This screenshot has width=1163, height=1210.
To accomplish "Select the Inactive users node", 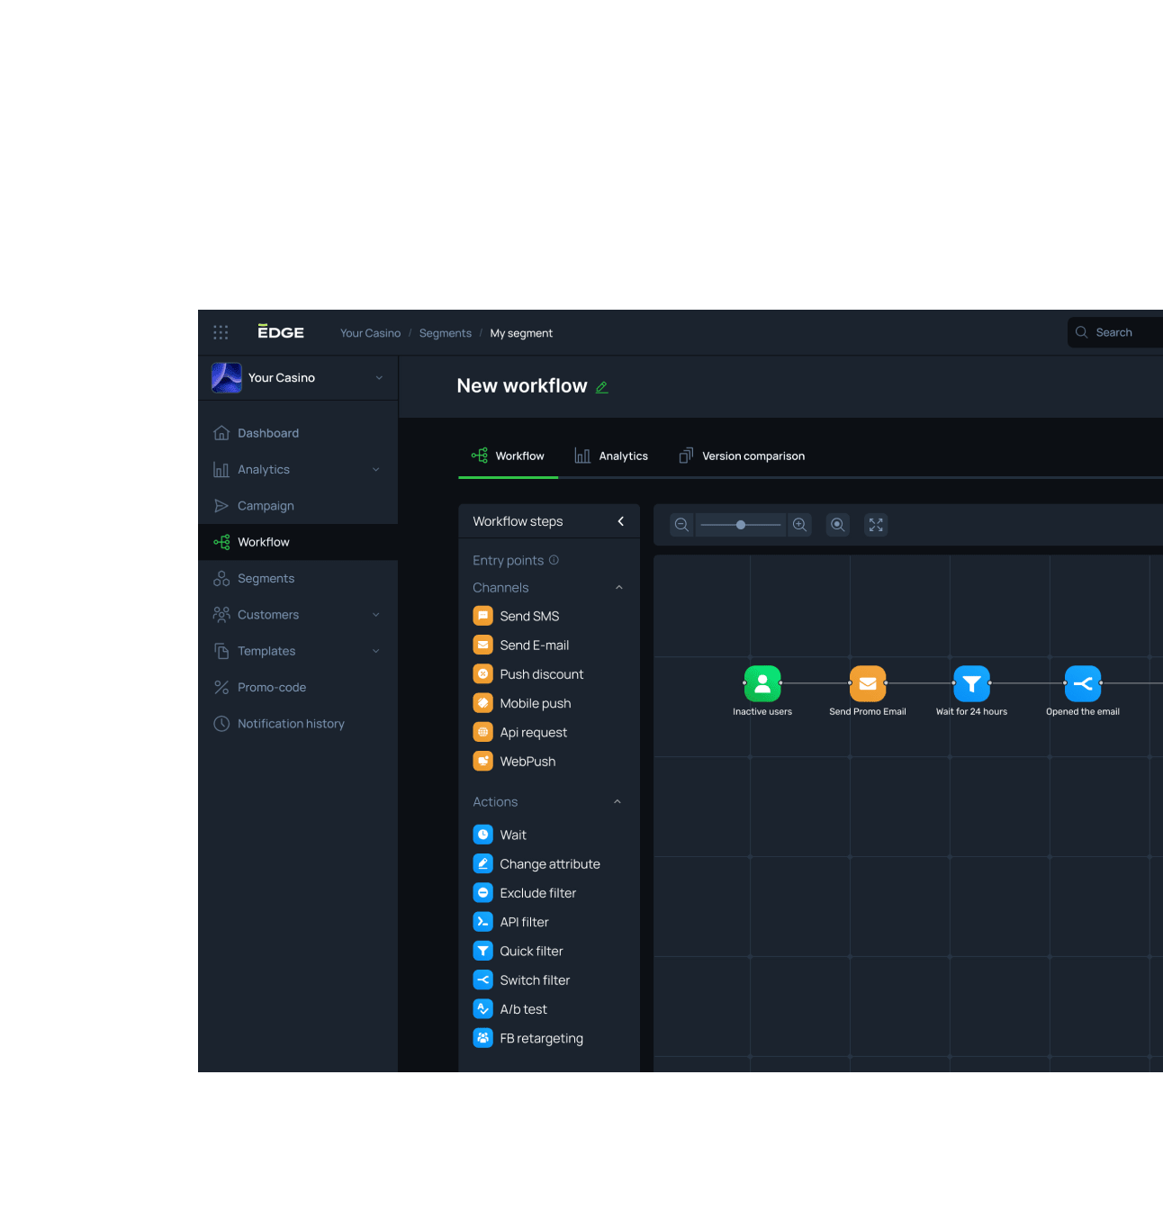I will pyautogui.click(x=762, y=684).
